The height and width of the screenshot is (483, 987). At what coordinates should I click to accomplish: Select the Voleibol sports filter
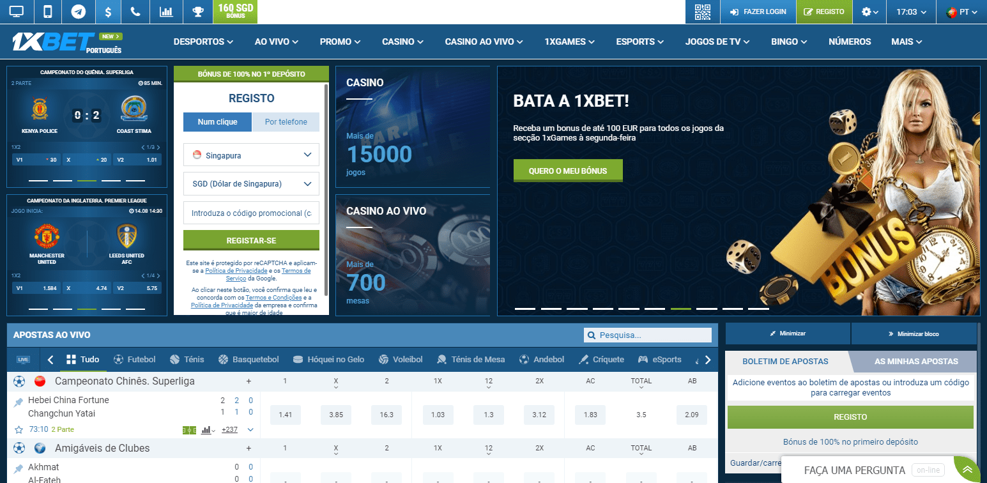point(401,360)
